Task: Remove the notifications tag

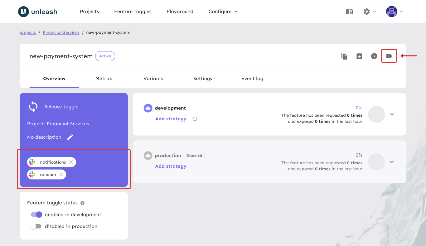Action: click(71, 162)
